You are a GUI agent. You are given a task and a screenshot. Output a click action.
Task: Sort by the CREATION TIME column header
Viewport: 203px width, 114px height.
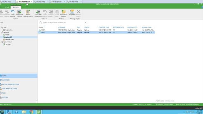104,28
